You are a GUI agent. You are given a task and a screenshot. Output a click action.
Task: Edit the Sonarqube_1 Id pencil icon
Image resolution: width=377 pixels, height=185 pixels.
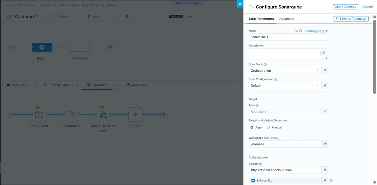(x=326, y=31)
